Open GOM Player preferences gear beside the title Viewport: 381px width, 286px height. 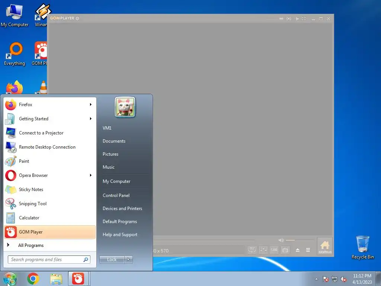[77, 19]
